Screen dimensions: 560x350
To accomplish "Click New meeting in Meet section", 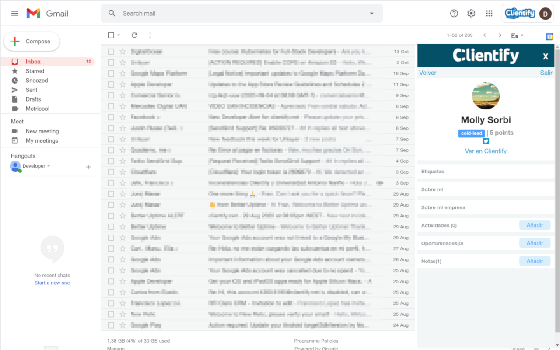I will point(42,131).
